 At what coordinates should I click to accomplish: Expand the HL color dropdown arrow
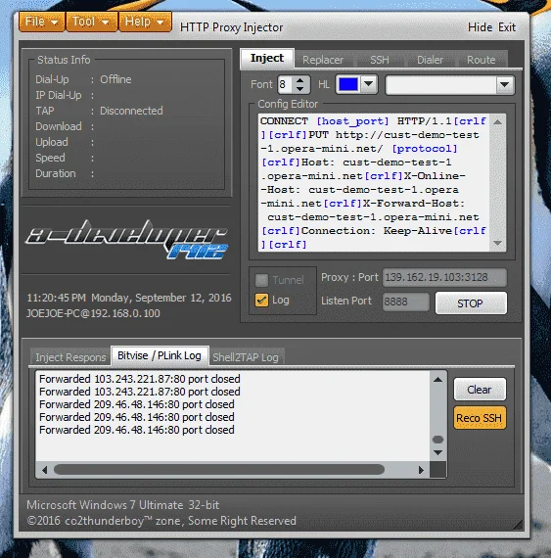[369, 84]
